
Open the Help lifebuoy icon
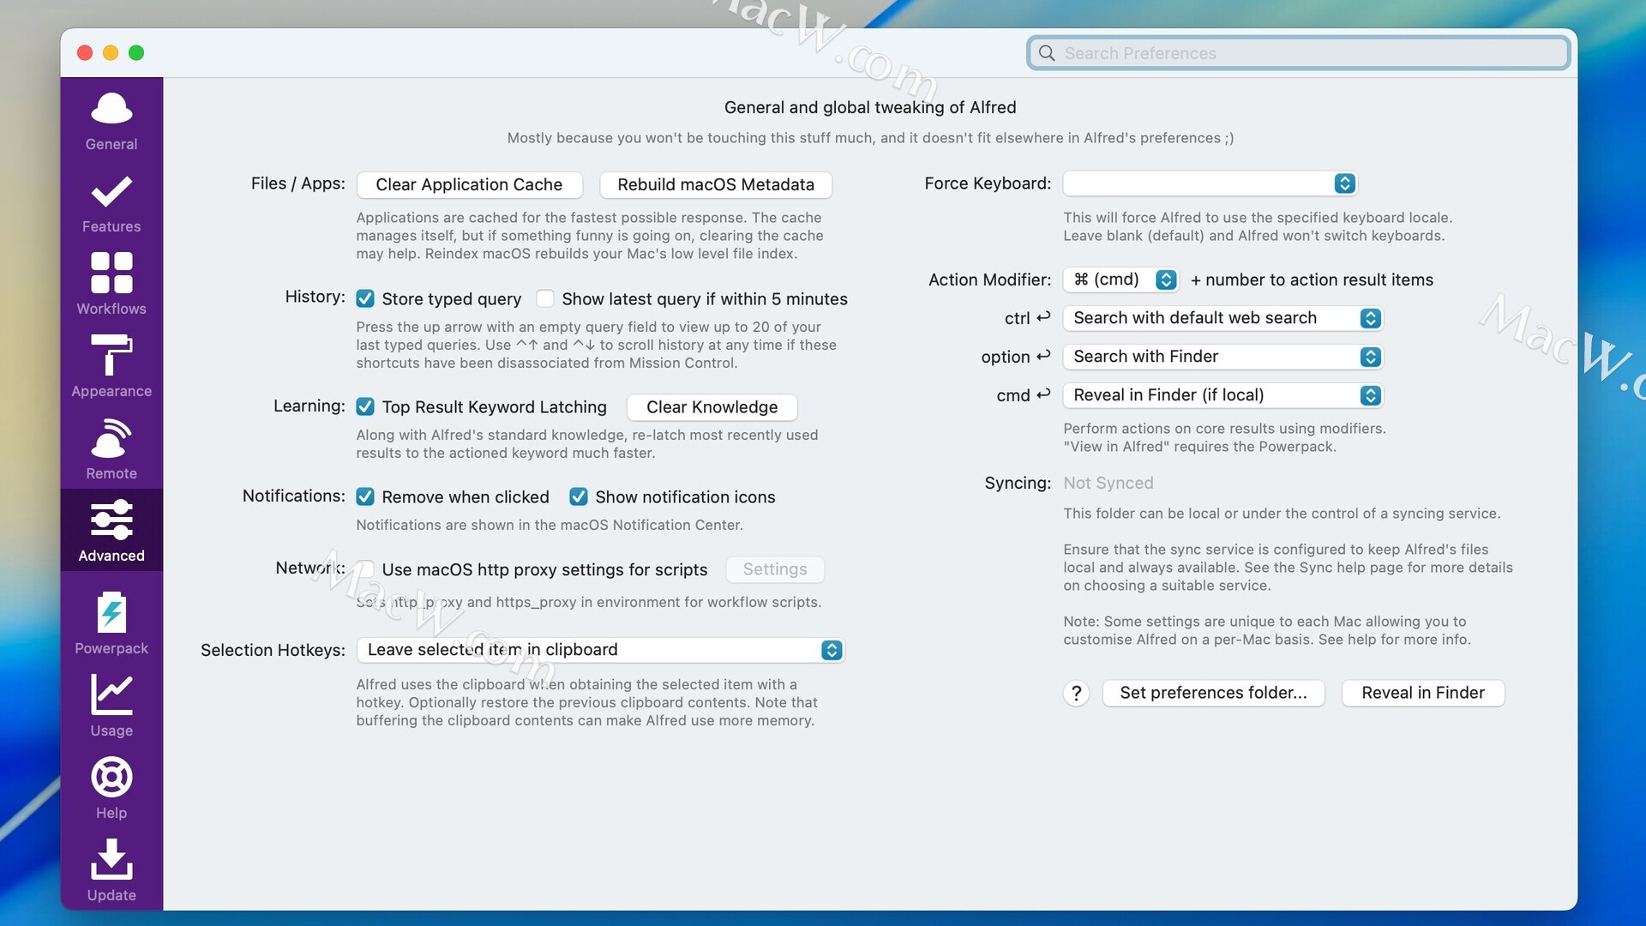tap(111, 777)
